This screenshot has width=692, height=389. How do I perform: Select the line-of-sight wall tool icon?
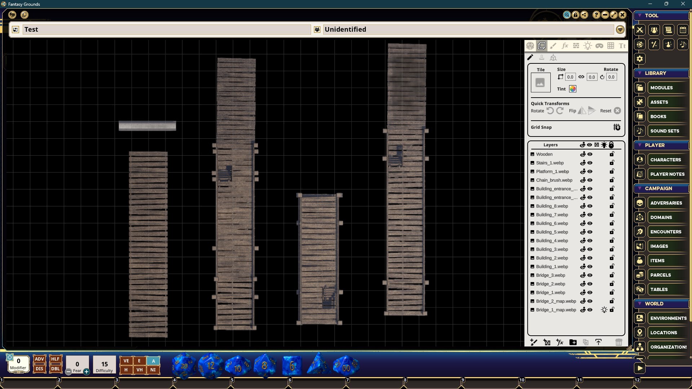(x=576, y=46)
